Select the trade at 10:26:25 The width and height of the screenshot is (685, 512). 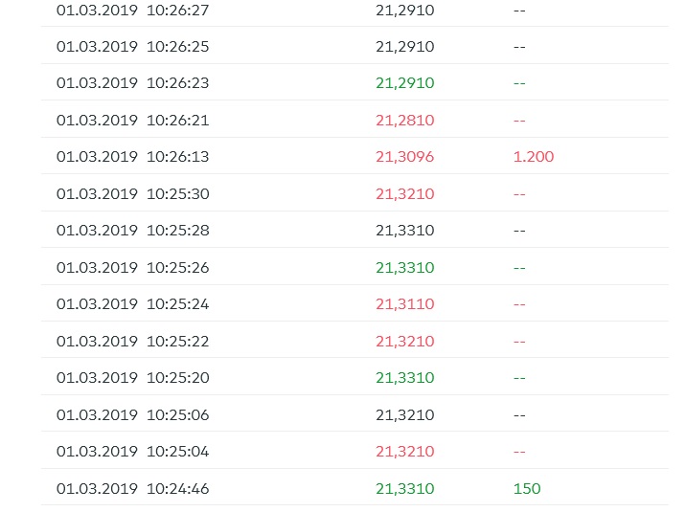pos(132,47)
